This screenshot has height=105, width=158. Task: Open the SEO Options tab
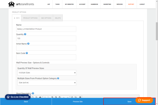pos(46,18)
